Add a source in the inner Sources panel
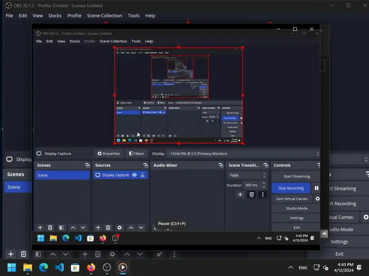This screenshot has height=276, width=369. [x=98, y=227]
